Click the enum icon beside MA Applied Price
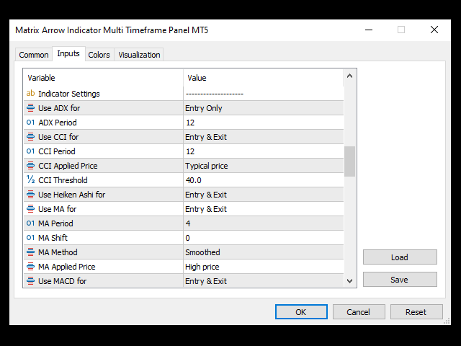Image resolution: width=461 pixels, height=346 pixels. point(30,267)
